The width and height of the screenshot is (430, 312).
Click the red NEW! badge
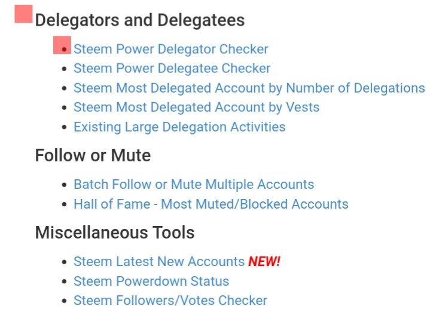pos(264,262)
